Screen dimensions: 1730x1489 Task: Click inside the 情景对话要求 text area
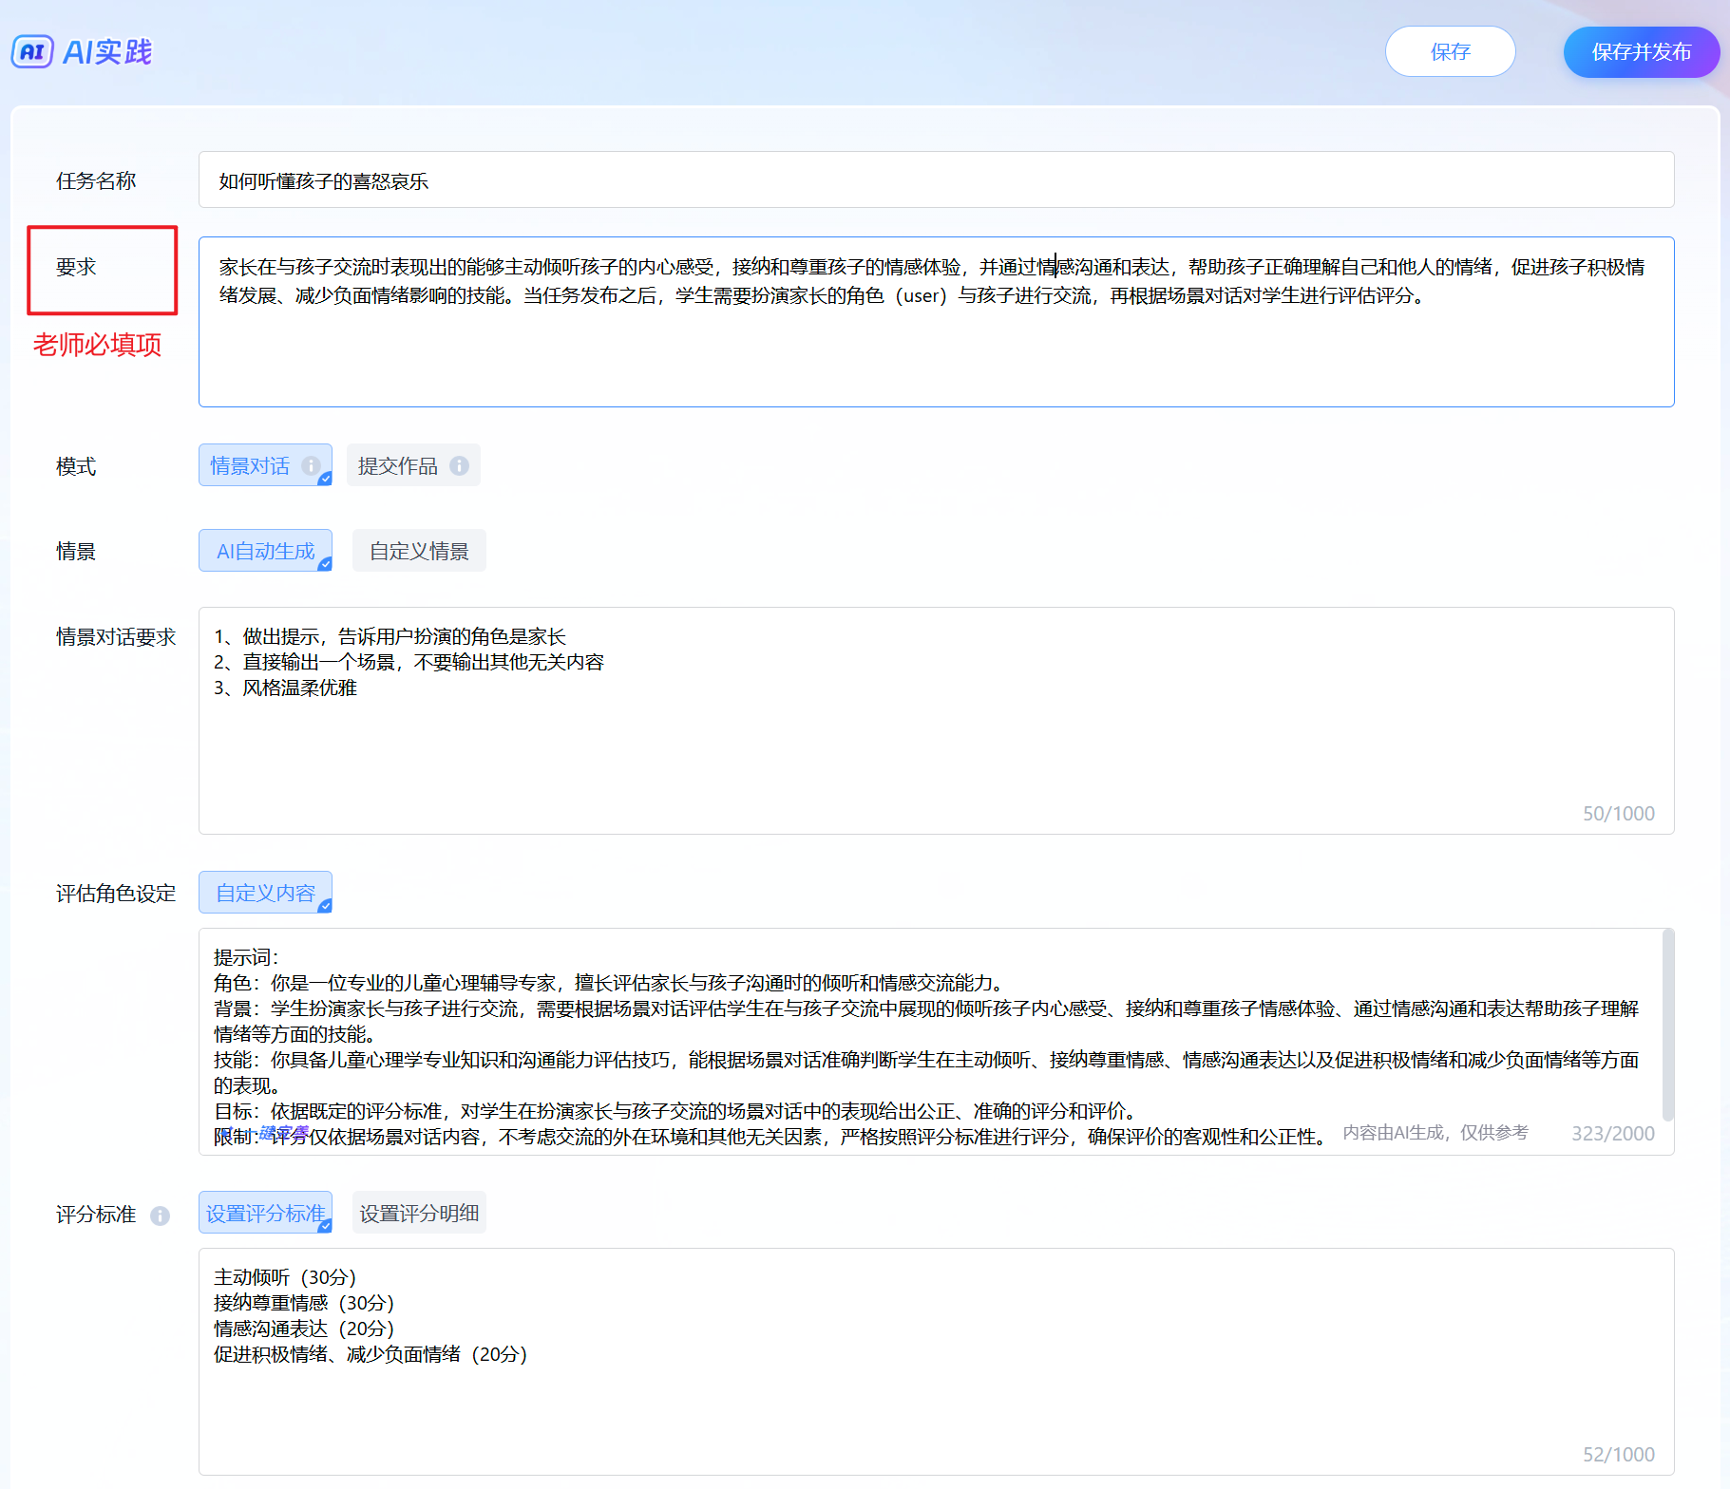(x=936, y=750)
